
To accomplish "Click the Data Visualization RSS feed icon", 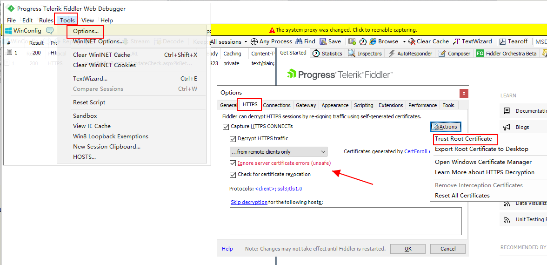I will click(507, 203).
